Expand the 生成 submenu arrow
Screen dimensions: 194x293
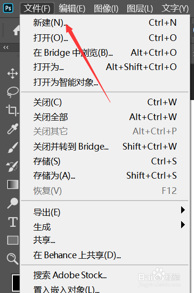coord(183,224)
